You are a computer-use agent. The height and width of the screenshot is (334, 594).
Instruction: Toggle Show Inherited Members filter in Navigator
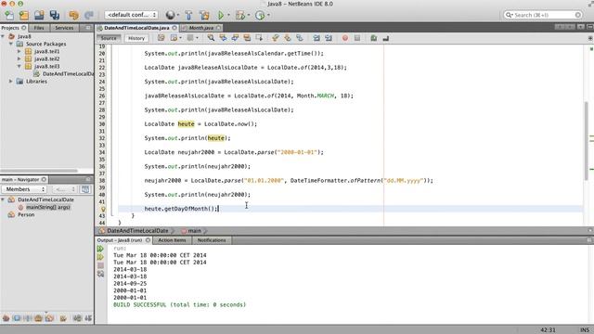coord(6,318)
